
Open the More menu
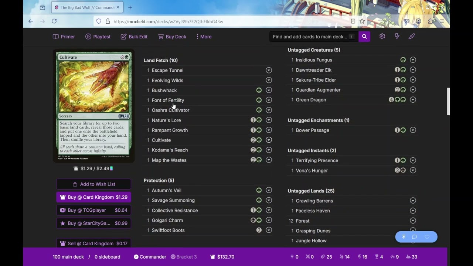[204, 37]
